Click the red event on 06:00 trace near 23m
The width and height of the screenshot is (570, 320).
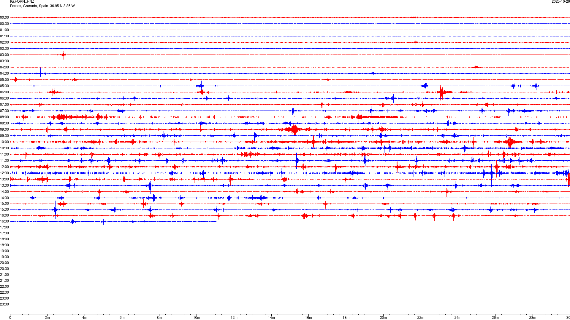coord(442,92)
